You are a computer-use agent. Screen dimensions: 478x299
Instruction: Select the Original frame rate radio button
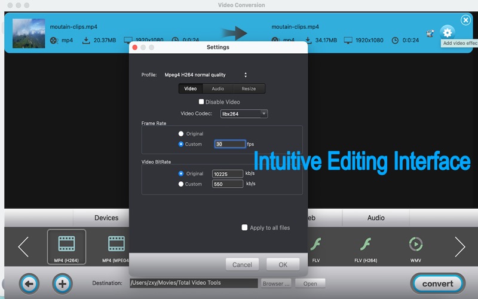pyautogui.click(x=181, y=134)
